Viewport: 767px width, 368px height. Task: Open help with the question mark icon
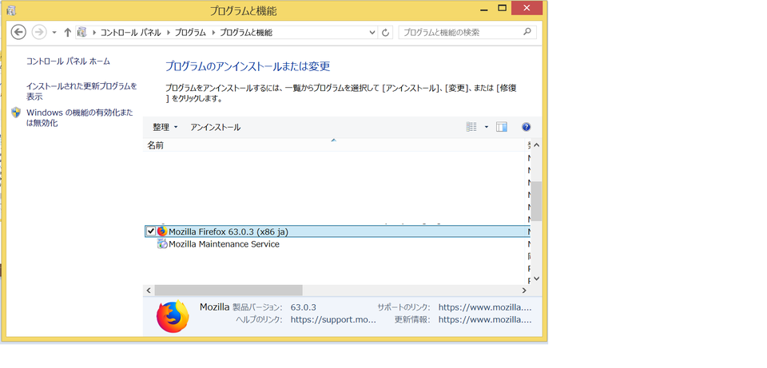[x=527, y=127]
